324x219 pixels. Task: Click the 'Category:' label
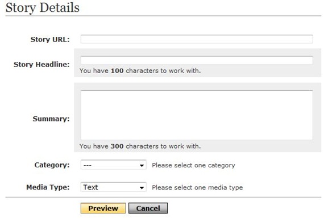(52, 165)
